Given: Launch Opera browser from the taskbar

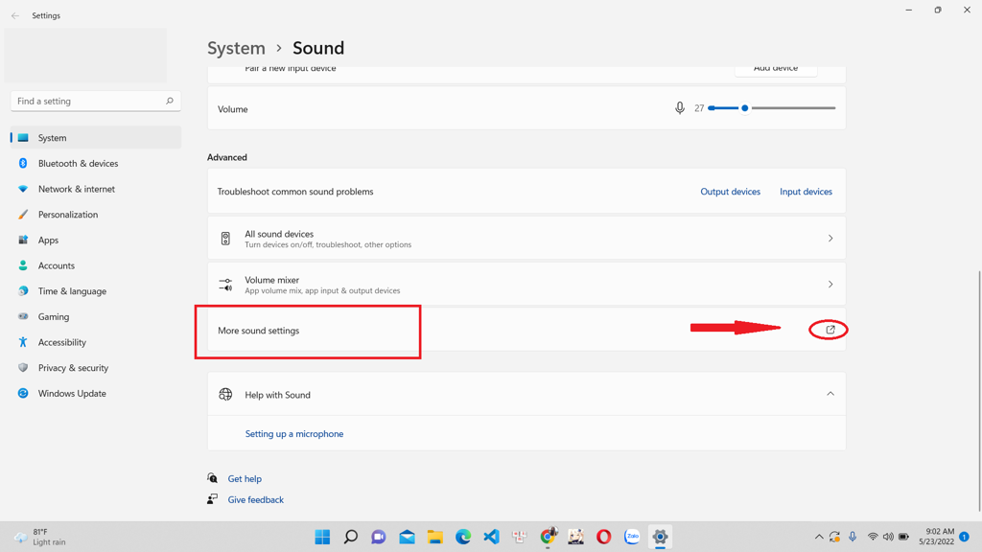Looking at the screenshot, I should tap(604, 537).
